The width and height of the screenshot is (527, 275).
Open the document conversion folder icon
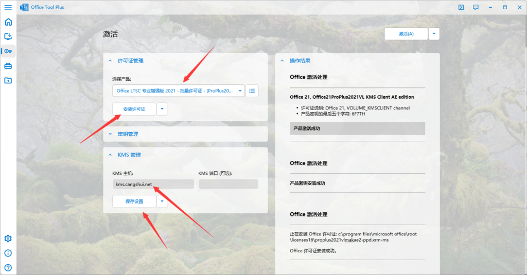pyautogui.click(x=8, y=81)
